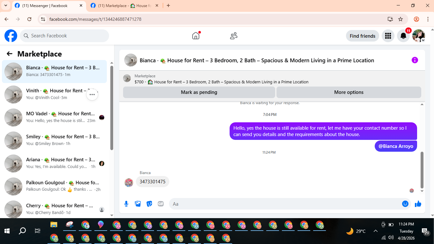The image size is (434, 244).
Task: Open Chrome three-dot menu
Action: pos(428,19)
